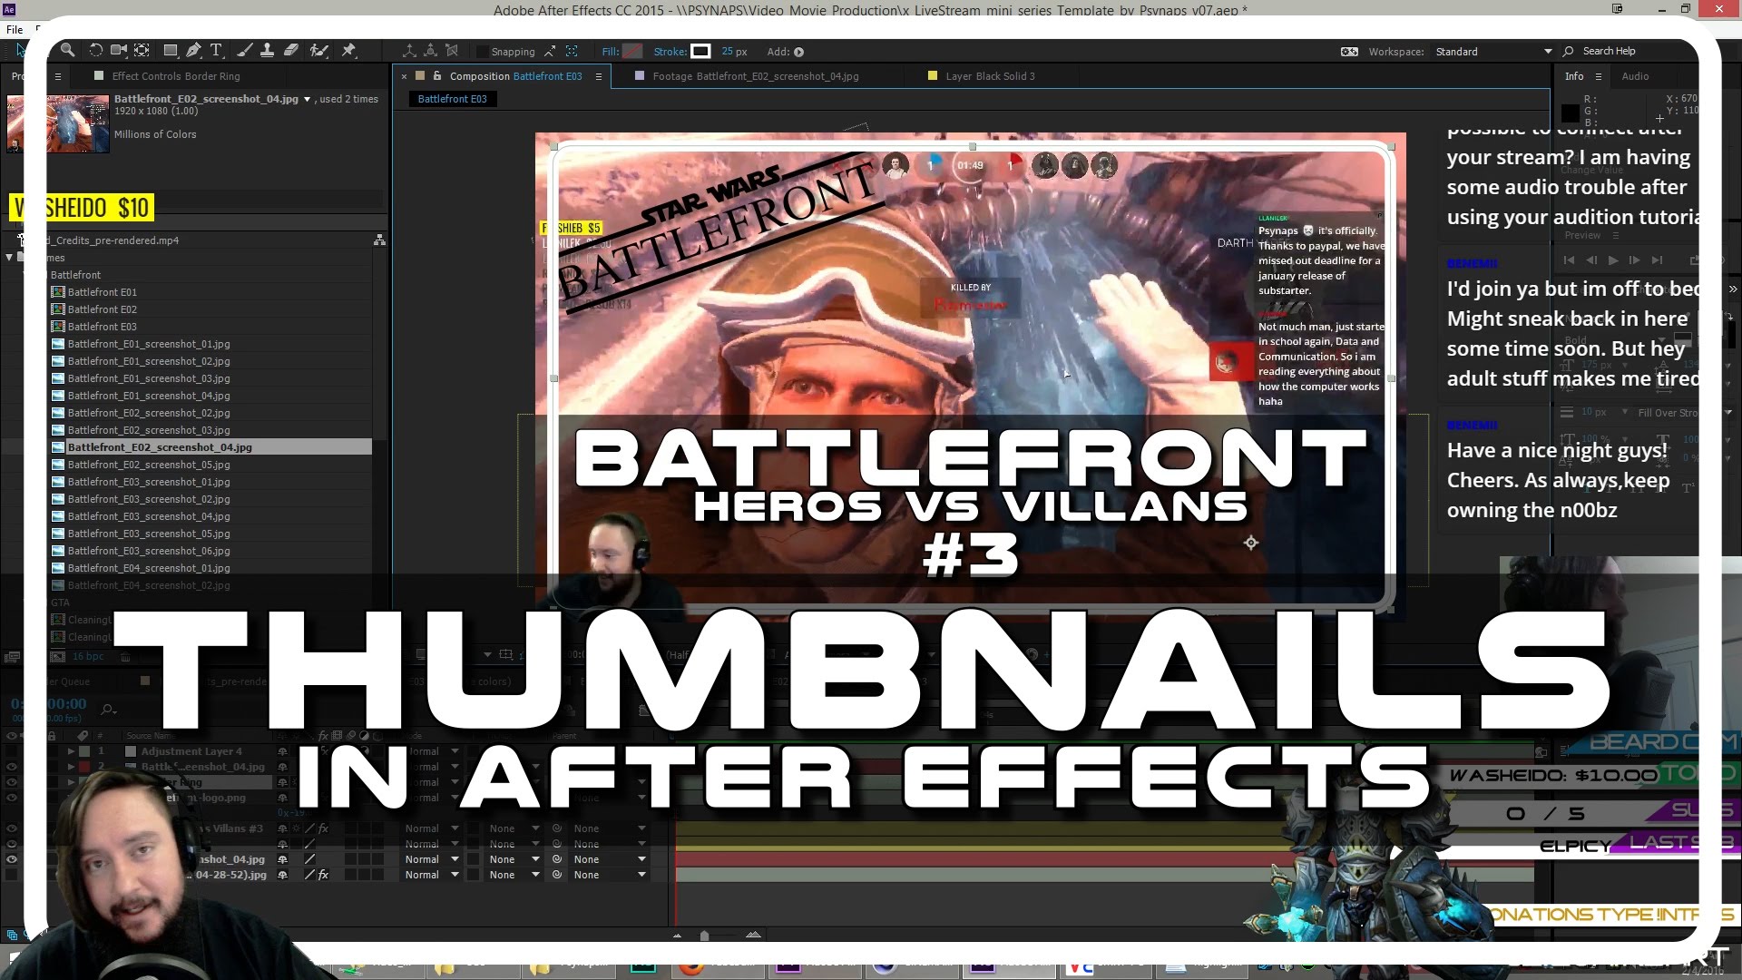Toggle visibility eye of Villans #3 layer
Screen dimensions: 1742x980
12,828
